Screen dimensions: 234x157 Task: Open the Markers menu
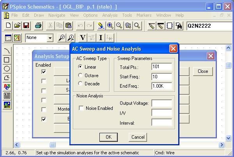tap(144, 15)
